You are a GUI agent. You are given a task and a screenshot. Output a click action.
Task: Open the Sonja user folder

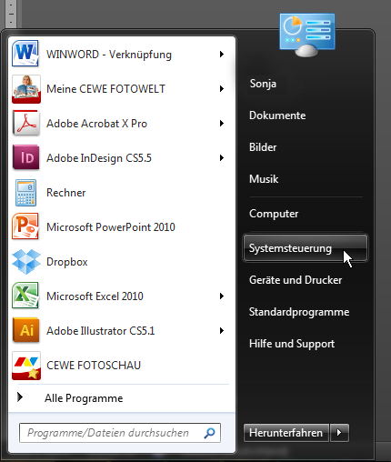click(x=263, y=84)
